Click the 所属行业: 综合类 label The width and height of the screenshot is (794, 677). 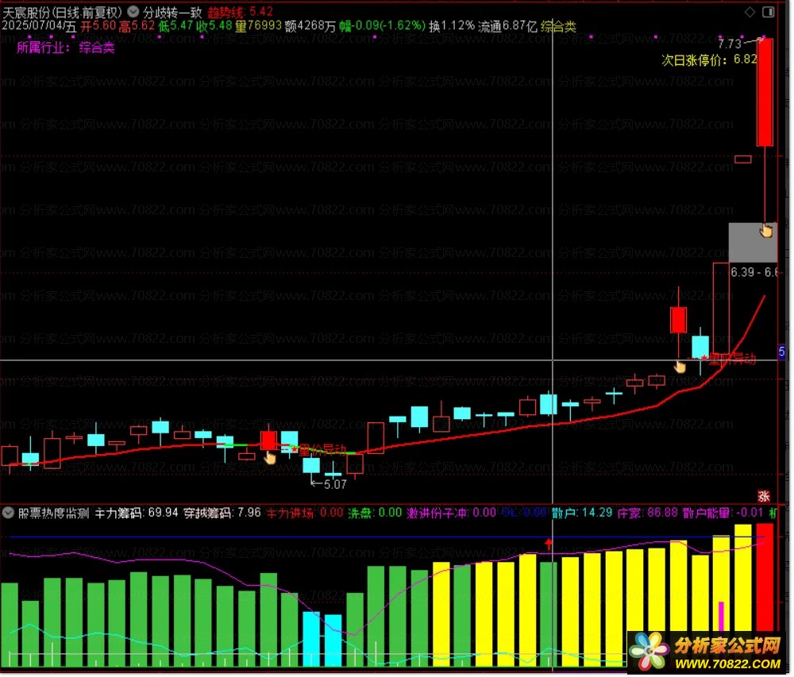66,48
